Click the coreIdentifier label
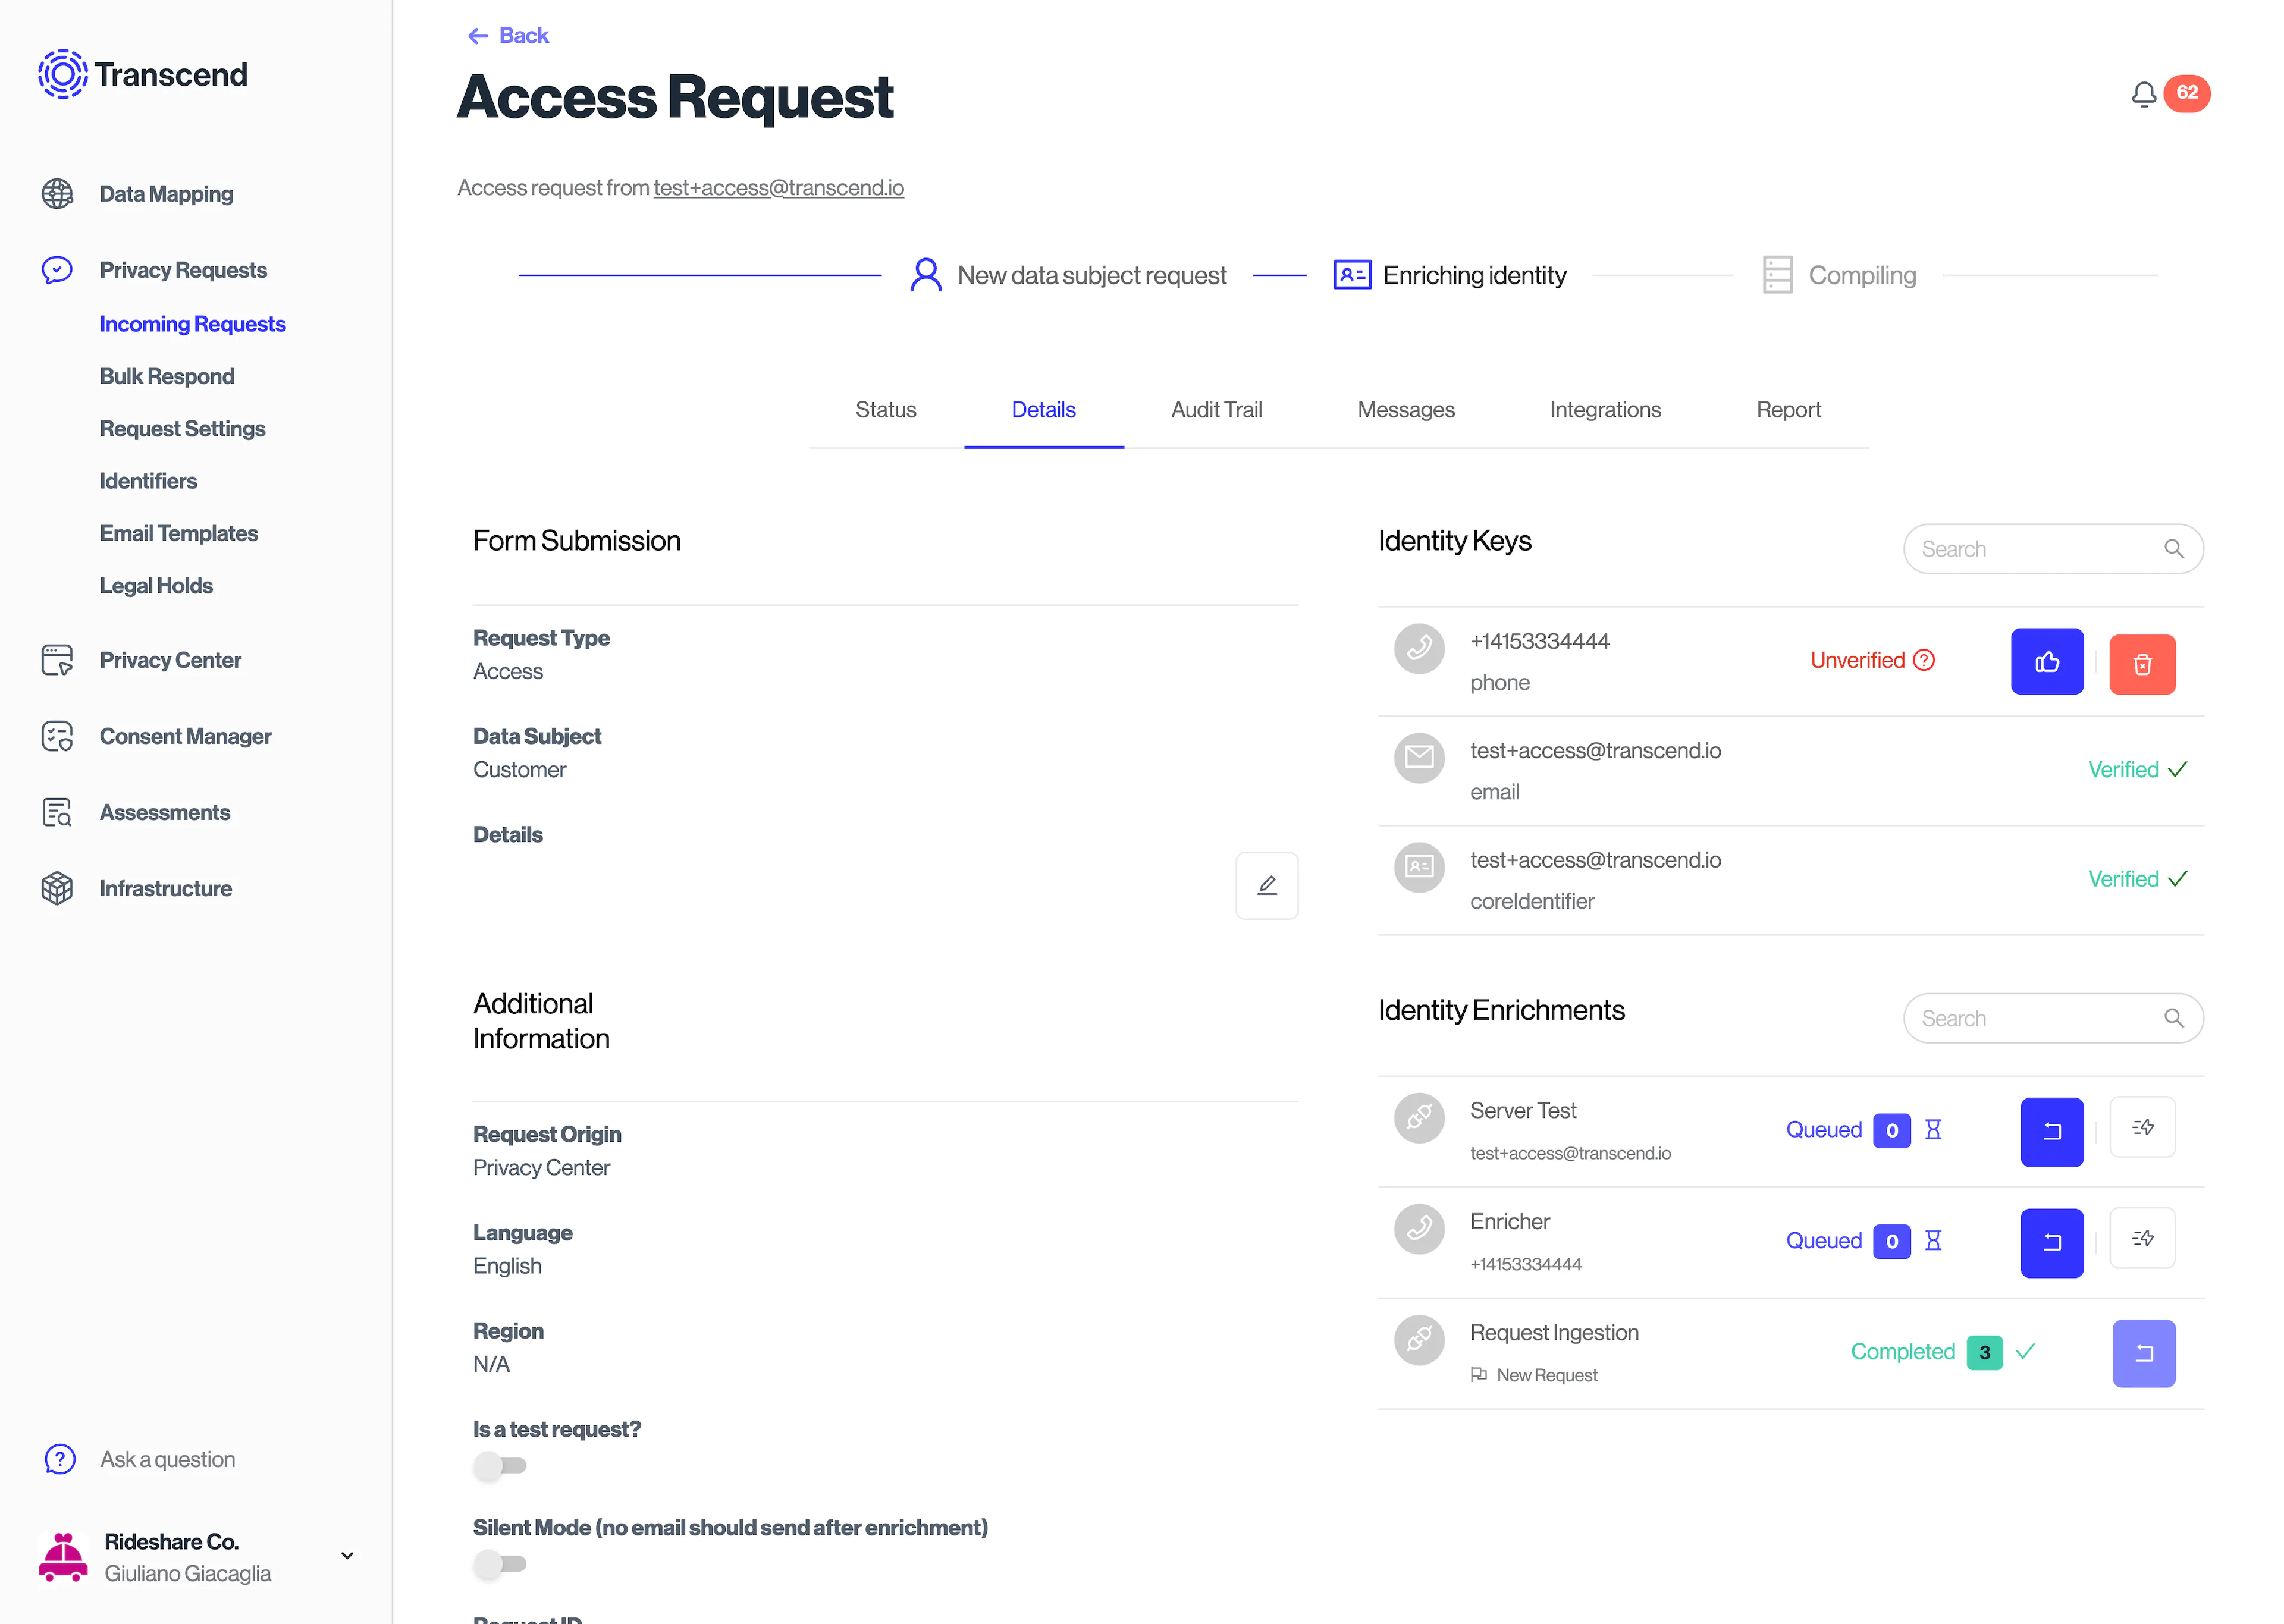This screenshot has width=2284, height=1624. tap(1531, 901)
